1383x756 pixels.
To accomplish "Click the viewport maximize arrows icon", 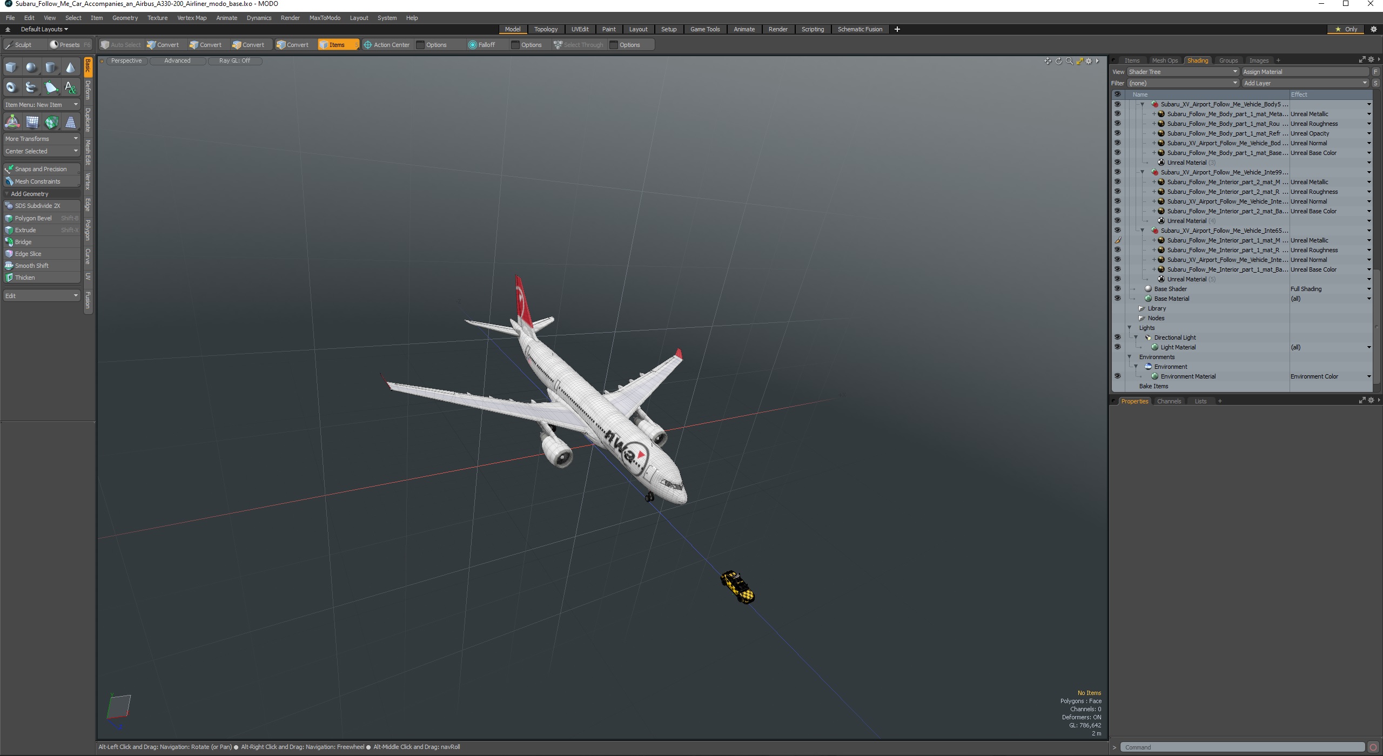I will (1079, 61).
